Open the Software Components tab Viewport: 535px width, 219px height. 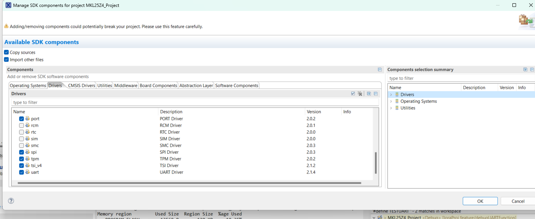[237, 86]
